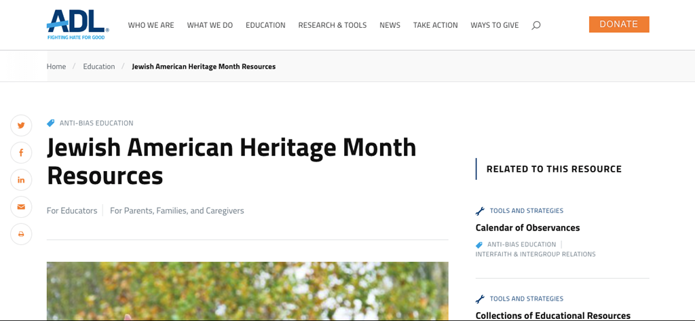Expand the Education navigation menu

point(265,25)
